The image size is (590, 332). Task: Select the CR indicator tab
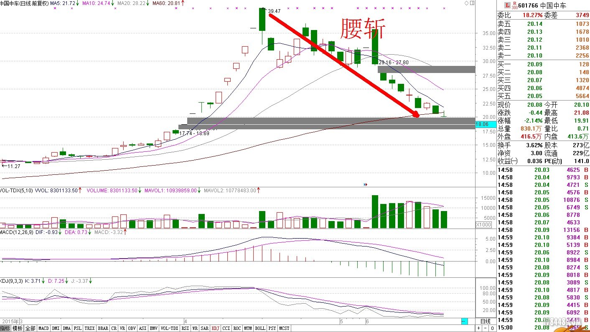(x=114, y=328)
